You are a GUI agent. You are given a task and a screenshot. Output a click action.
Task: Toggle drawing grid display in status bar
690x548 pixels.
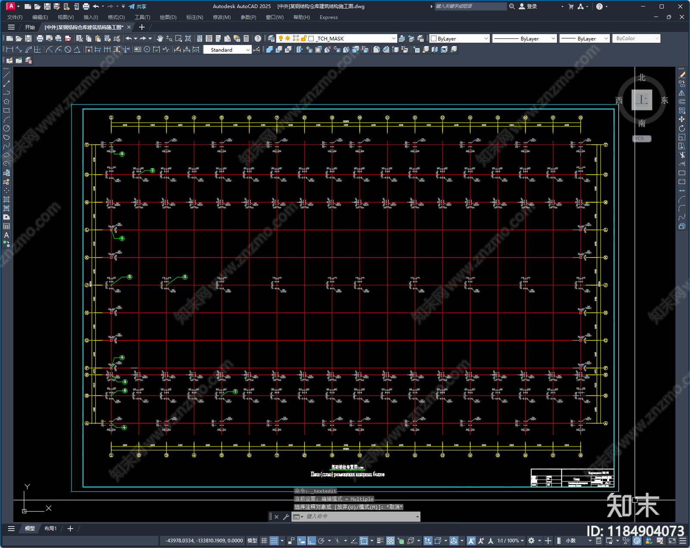coord(264,541)
